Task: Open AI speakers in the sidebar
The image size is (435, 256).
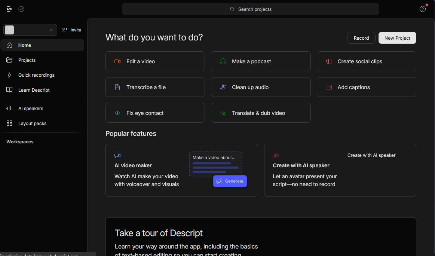Action: pos(42,108)
